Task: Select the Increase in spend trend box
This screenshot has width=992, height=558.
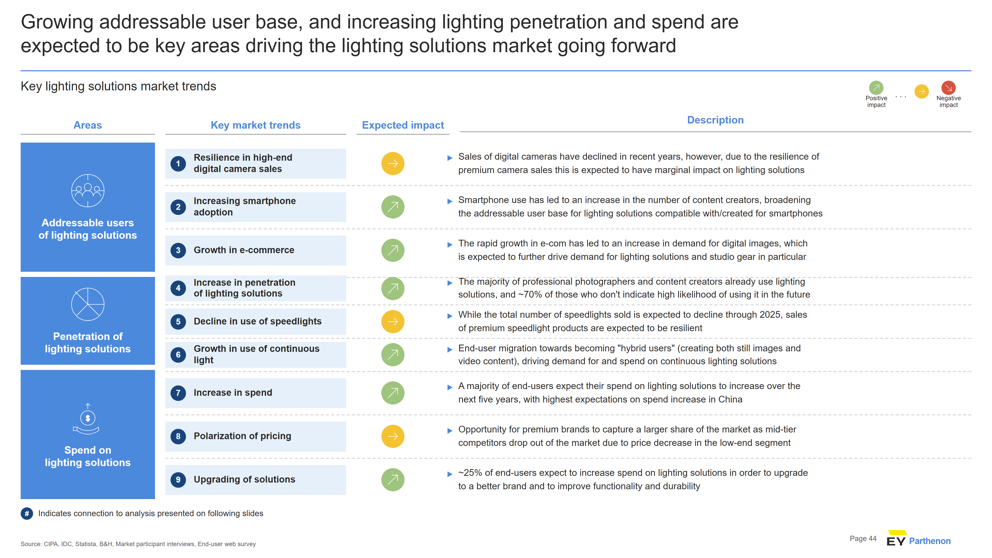Action: [256, 393]
